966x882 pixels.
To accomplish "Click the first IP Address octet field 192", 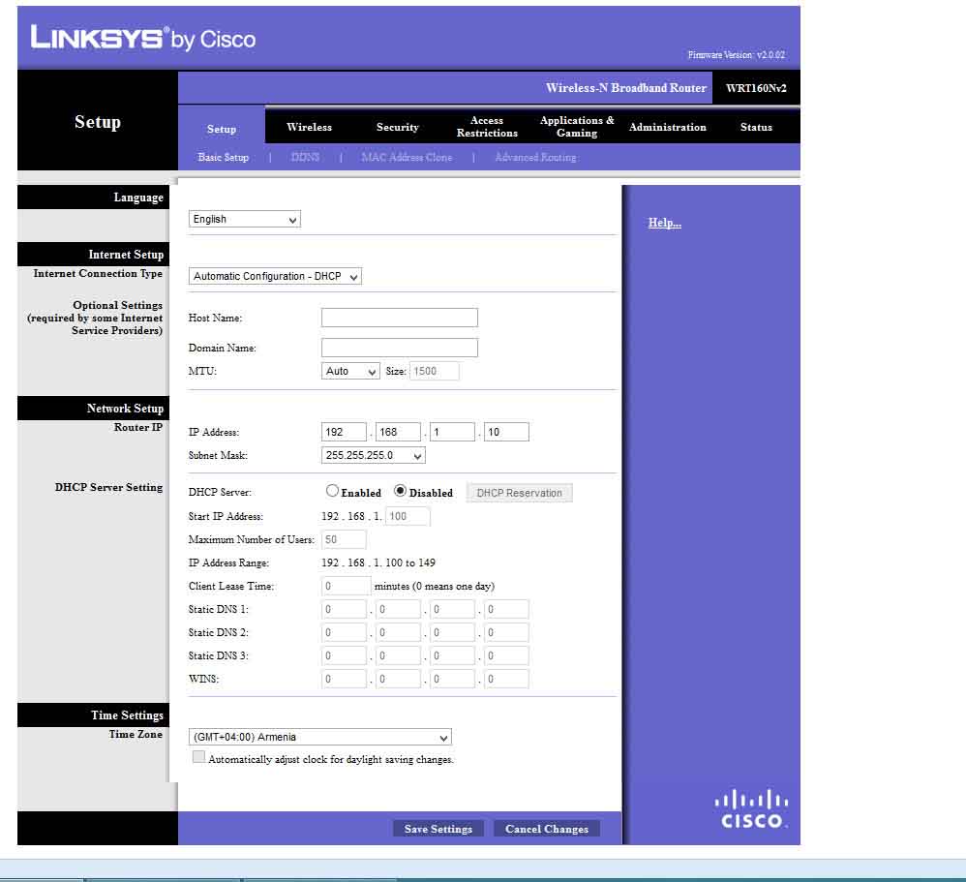I will (x=344, y=432).
